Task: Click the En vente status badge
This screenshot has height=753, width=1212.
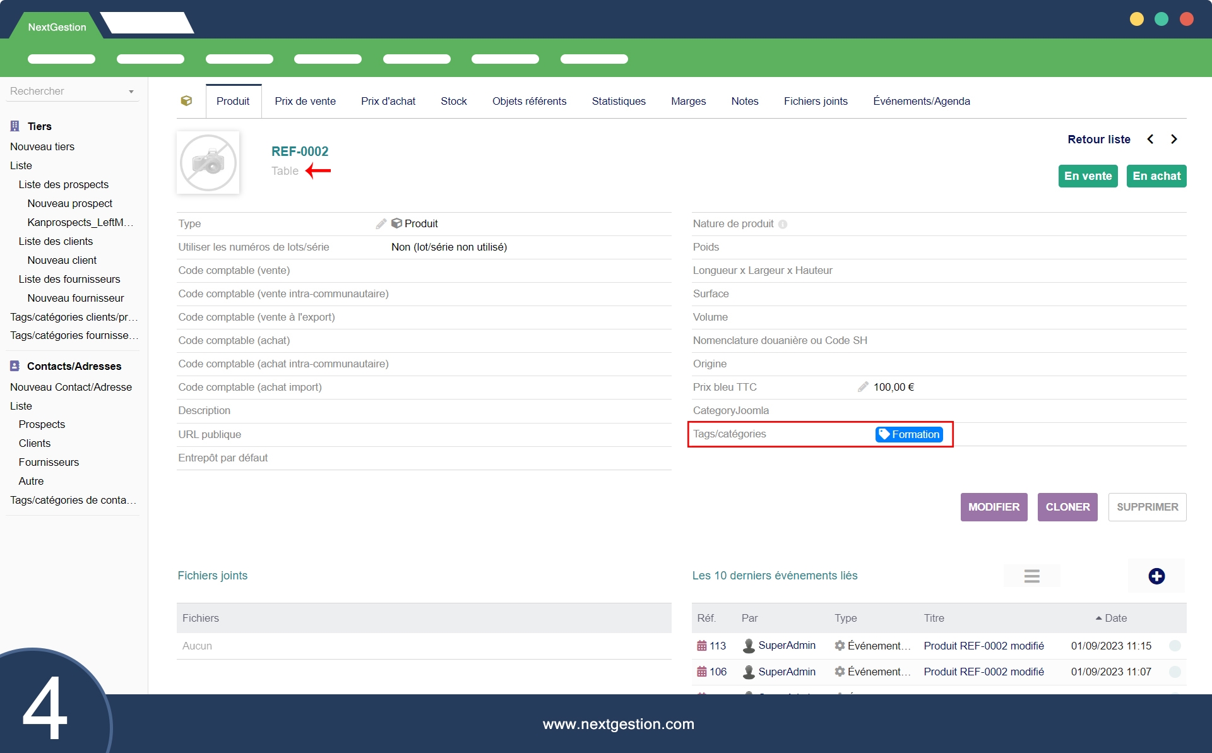Action: coord(1088,176)
